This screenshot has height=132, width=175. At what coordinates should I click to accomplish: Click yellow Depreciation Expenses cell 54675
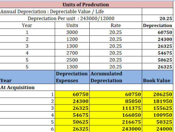click(72, 115)
